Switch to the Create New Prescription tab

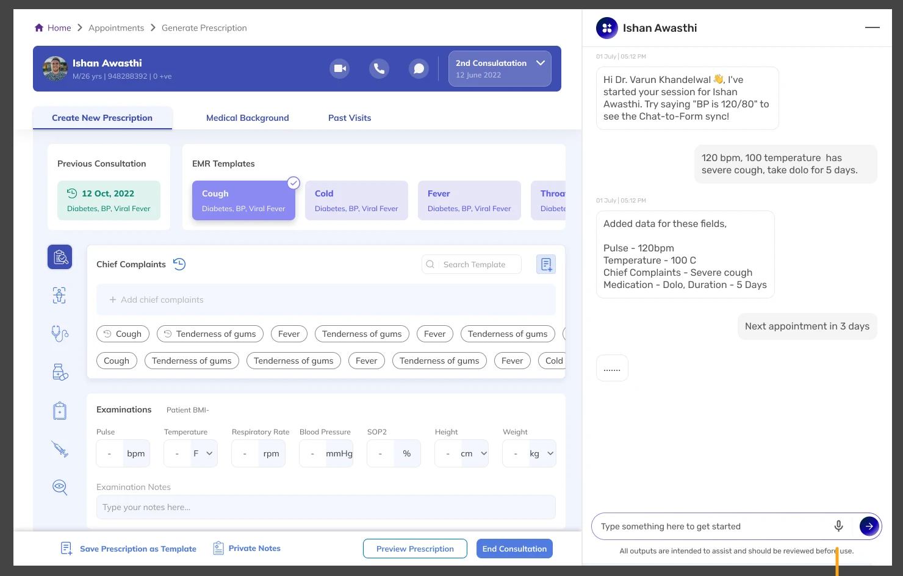point(103,118)
